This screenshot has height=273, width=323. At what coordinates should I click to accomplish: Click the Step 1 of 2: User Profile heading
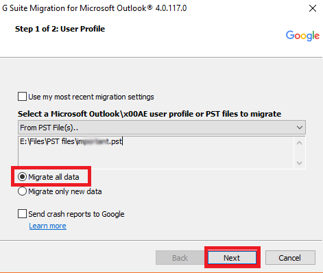(x=60, y=29)
